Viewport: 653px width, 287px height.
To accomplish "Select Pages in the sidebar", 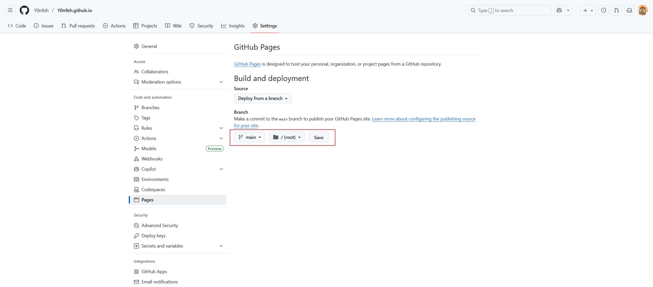I will [179, 200].
